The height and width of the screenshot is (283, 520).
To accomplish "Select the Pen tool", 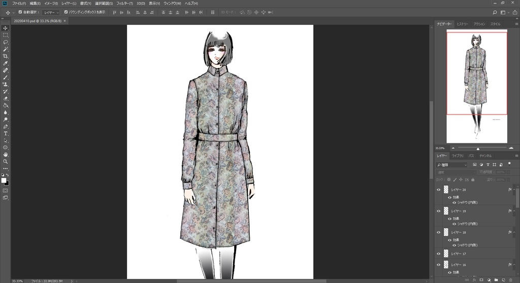I will click(x=5, y=127).
